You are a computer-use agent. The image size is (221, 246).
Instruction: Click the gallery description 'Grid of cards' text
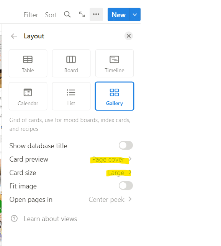pos(70,124)
